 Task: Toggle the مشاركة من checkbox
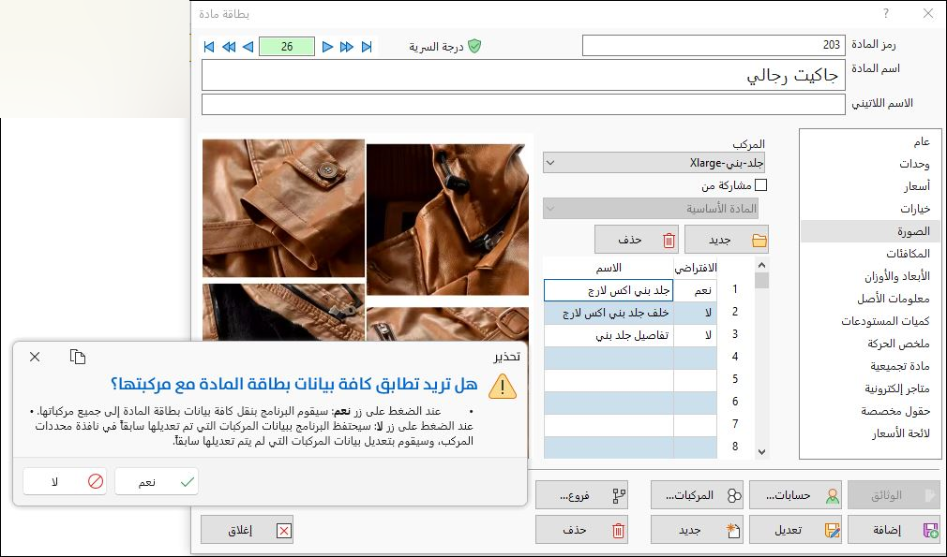click(761, 185)
